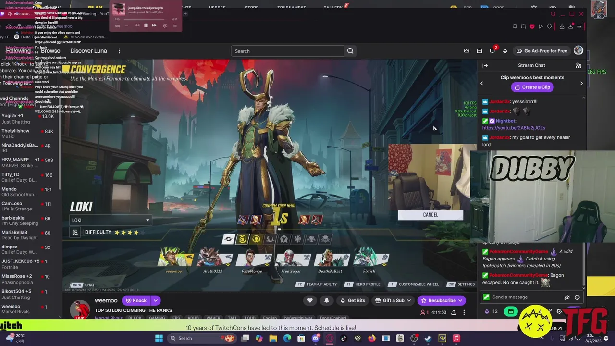Toggle the notification bell for weemoo
This screenshot has width=615, height=346.
click(x=327, y=300)
